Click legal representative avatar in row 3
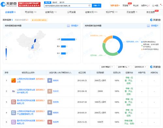 pos(50,102)
